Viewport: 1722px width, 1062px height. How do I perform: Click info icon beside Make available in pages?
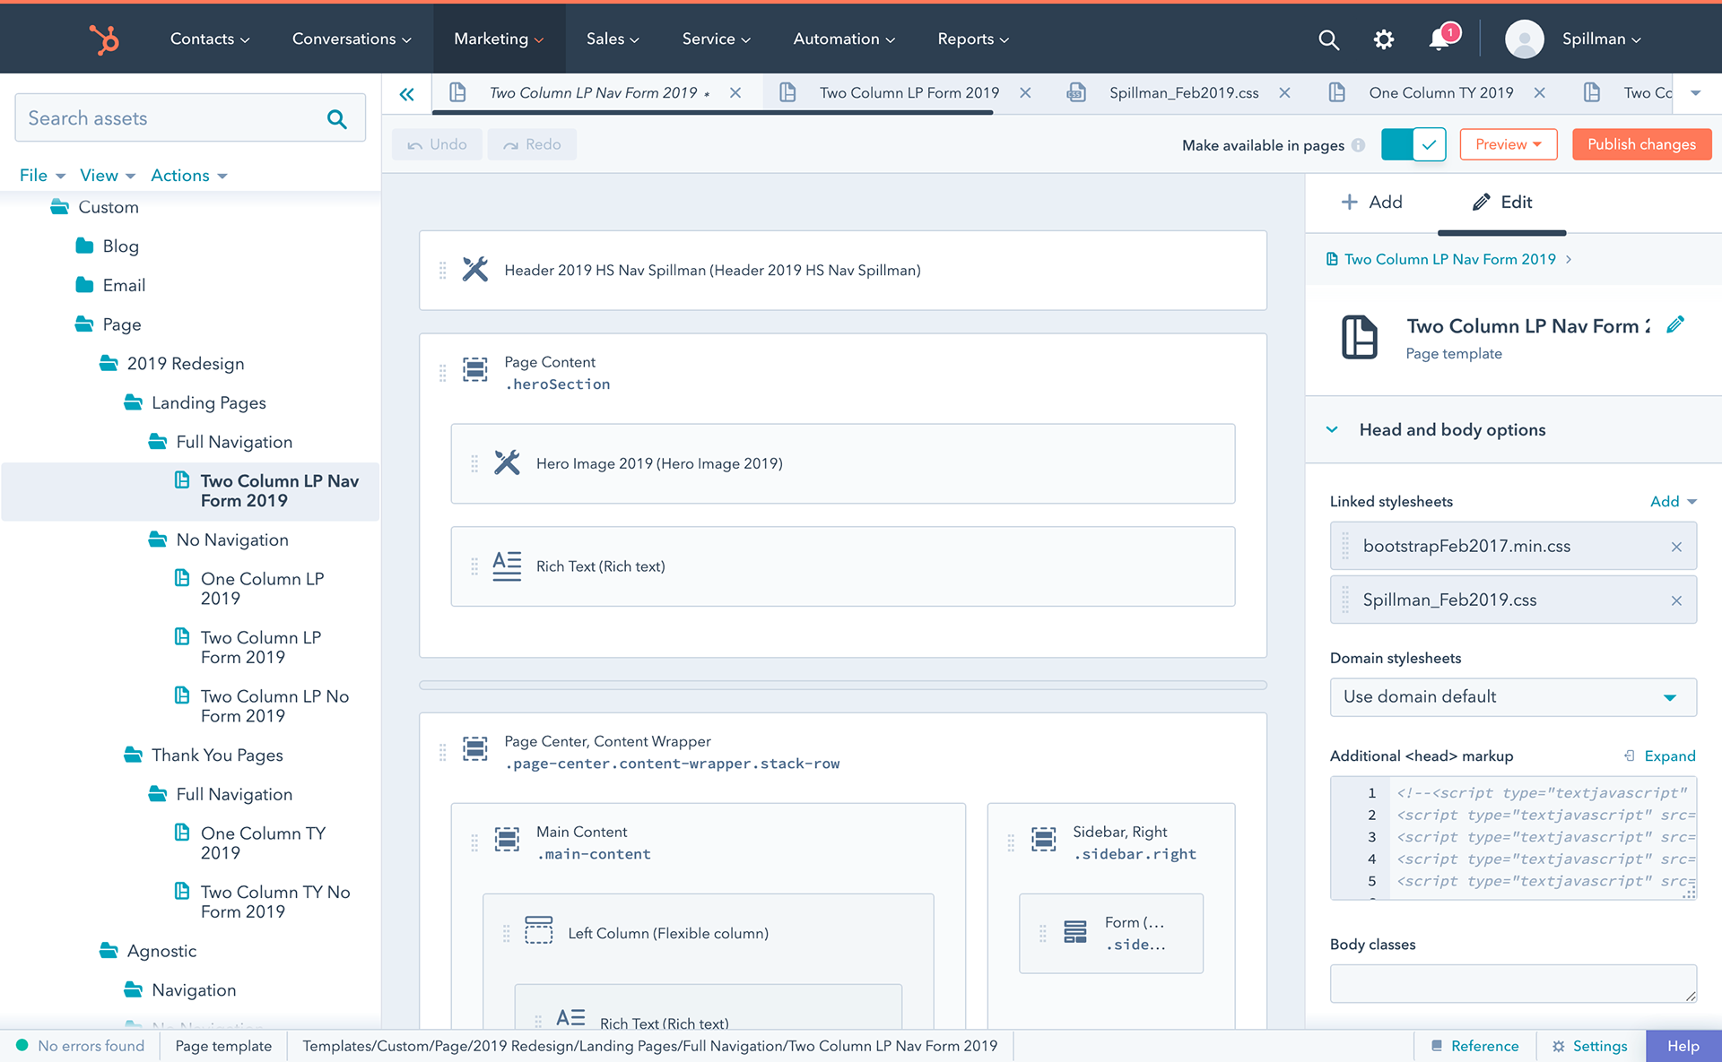pos(1359,145)
